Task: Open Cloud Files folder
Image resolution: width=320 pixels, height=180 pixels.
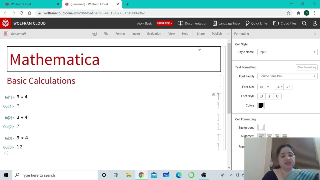Action: [x=285, y=23]
